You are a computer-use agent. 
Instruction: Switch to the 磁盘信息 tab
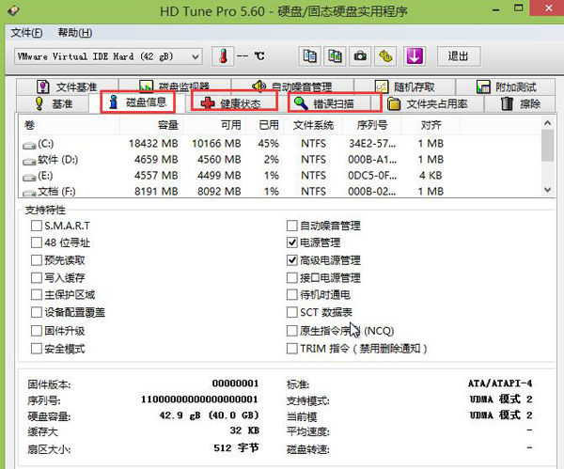pyautogui.click(x=138, y=102)
